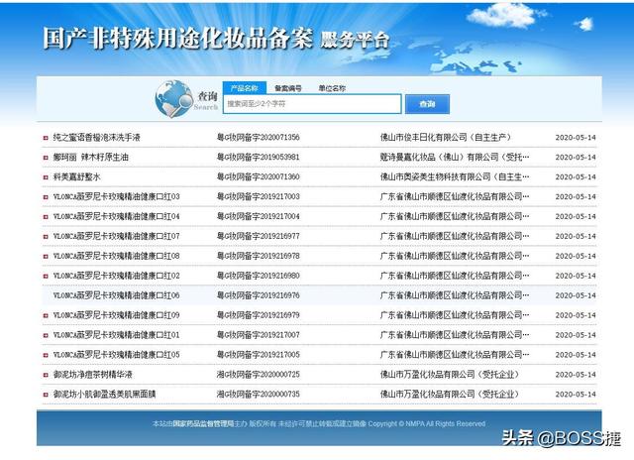Click the 国产非特殊用途化妆品备案 page title
Screen dimensions: 634x460
(178, 39)
